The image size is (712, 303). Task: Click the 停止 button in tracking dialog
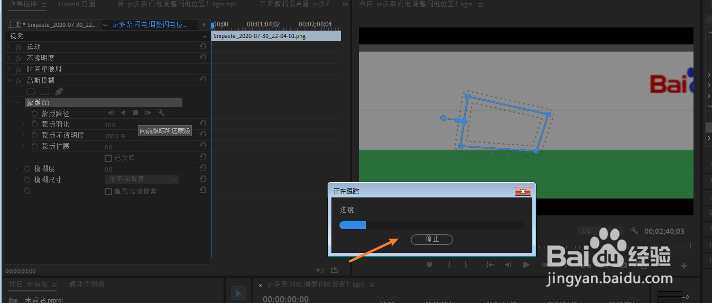(x=432, y=239)
